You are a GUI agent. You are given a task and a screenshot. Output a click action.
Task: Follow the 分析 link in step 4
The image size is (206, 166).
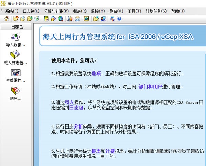[x=78, y=127]
